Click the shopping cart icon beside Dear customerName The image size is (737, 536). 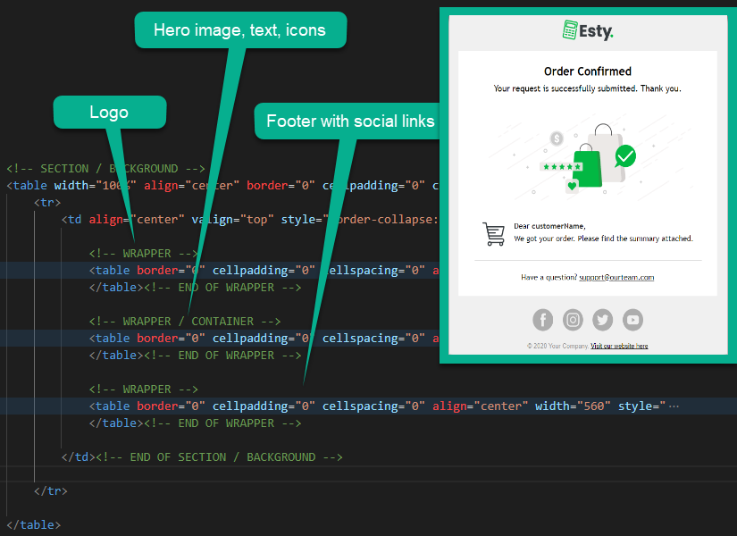click(x=492, y=233)
